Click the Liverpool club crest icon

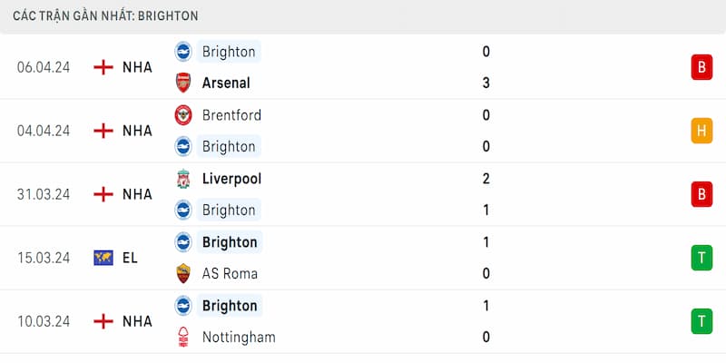[x=183, y=179]
